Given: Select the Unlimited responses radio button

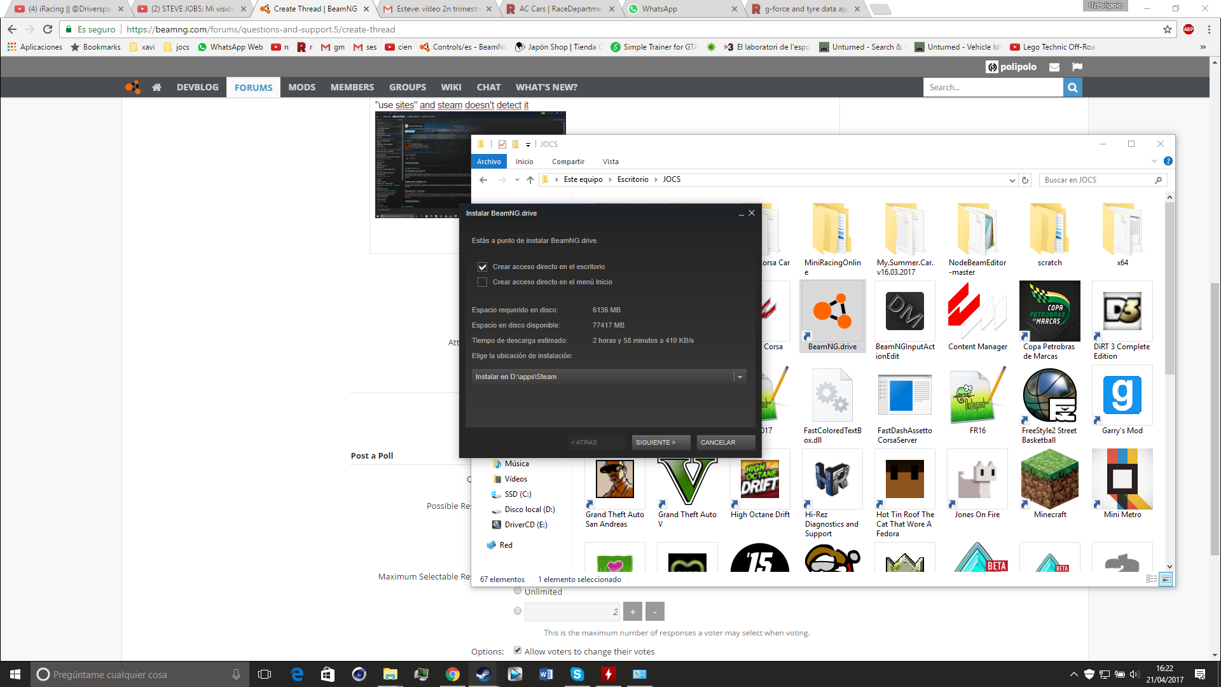Looking at the screenshot, I should pos(518,591).
